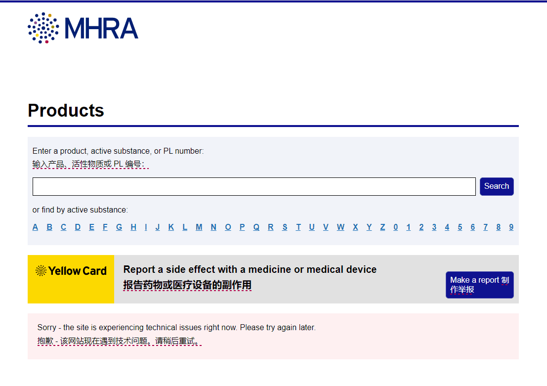Browse letter T active substances
Image resolution: width=547 pixels, height=386 pixels.
click(x=298, y=227)
